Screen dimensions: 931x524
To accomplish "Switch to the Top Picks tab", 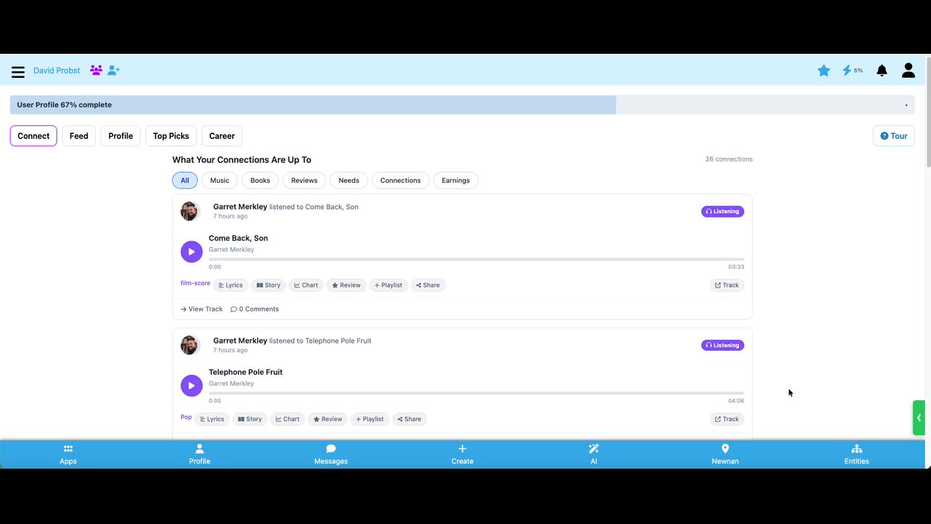I will (x=171, y=136).
